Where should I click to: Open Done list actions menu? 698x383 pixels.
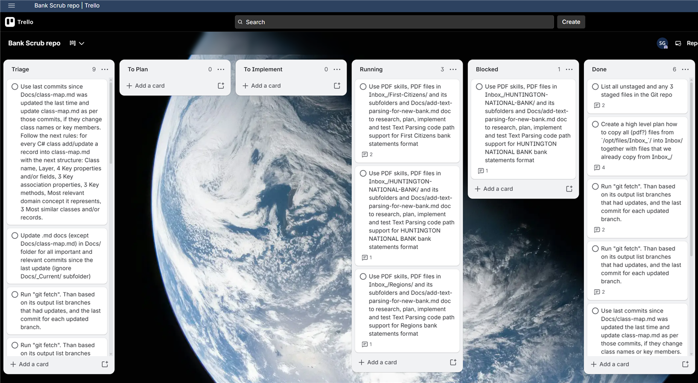click(x=686, y=69)
